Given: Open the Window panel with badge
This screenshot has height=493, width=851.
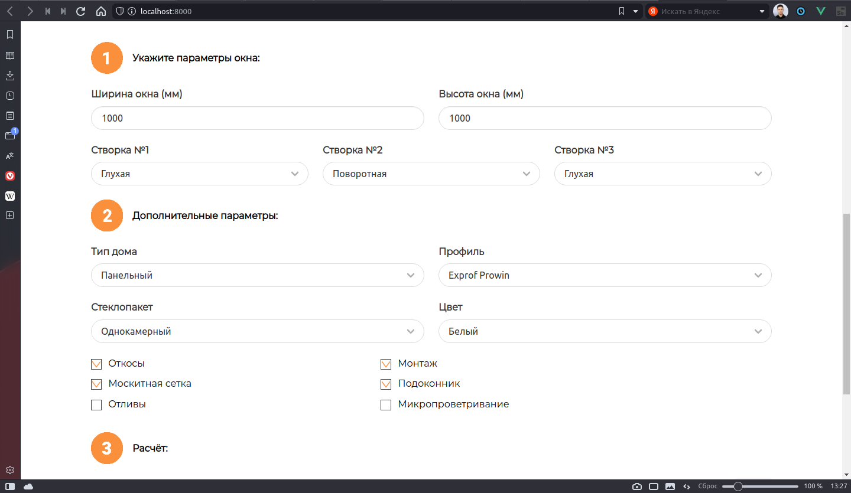Looking at the screenshot, I should click(x=10, y=135).
